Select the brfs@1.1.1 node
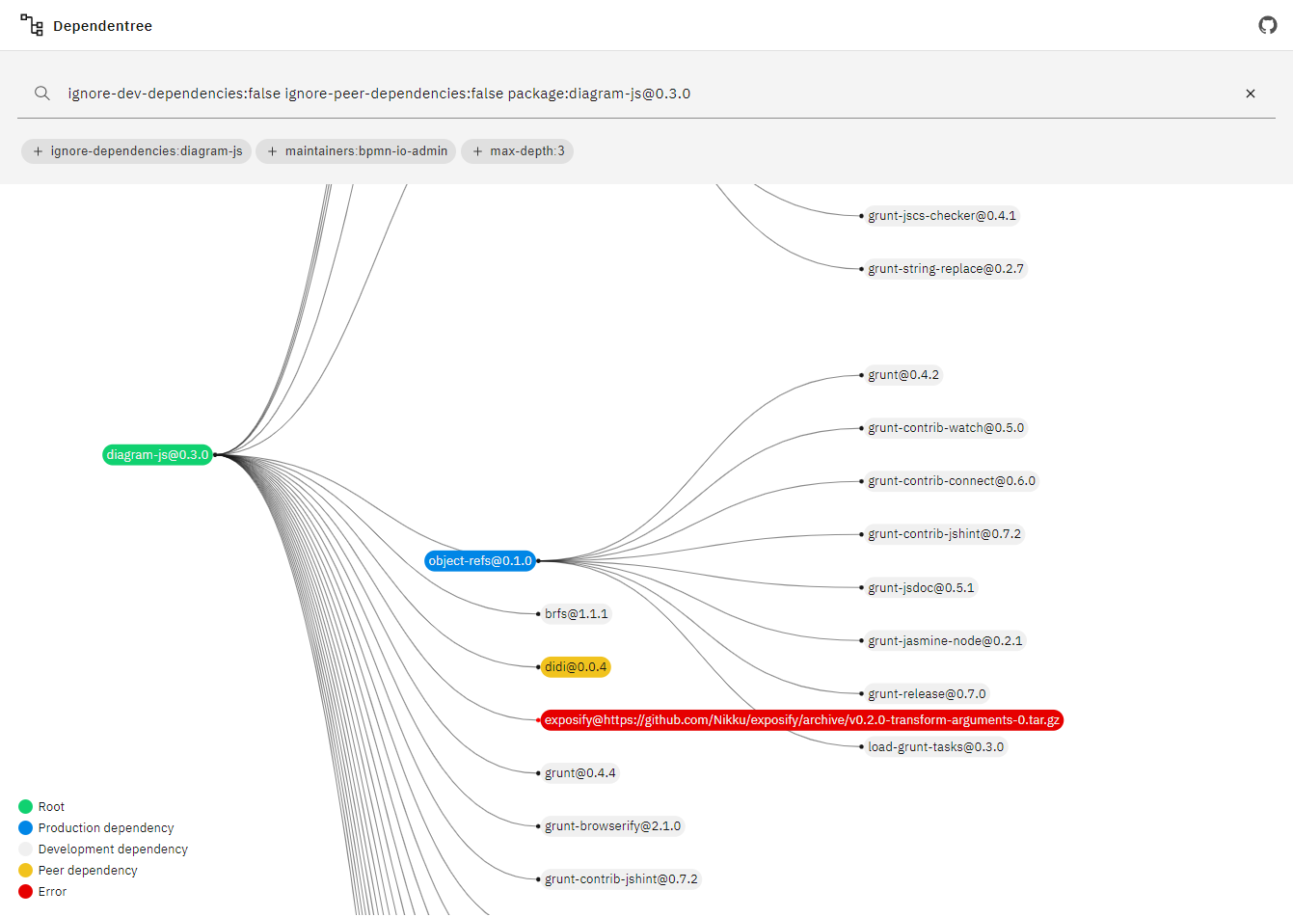Image resolution: width=1293 pixels, height=917 pixels. coord(577,614)
